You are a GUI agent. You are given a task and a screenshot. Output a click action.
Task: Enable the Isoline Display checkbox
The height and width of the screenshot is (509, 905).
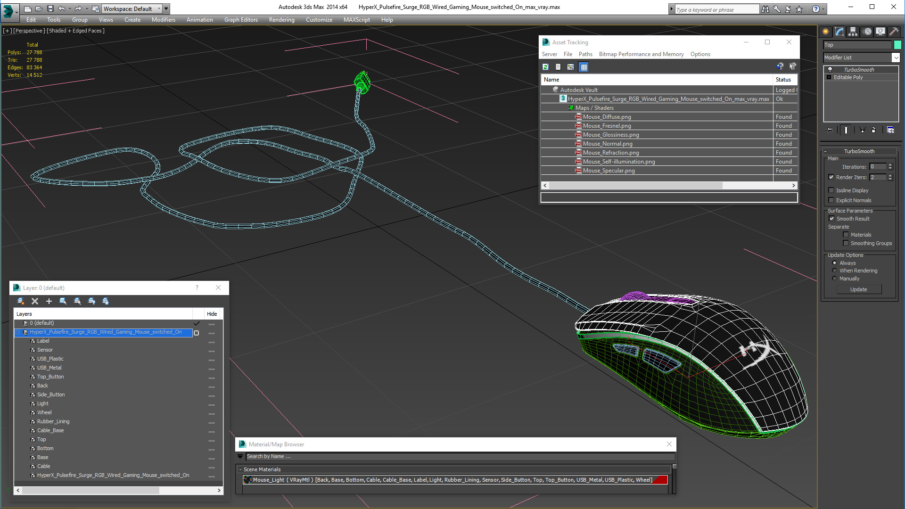(x=831, y=190)
